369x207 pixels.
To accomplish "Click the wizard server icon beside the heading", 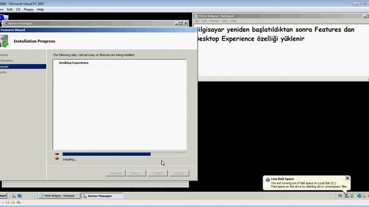I will point(4,41).
